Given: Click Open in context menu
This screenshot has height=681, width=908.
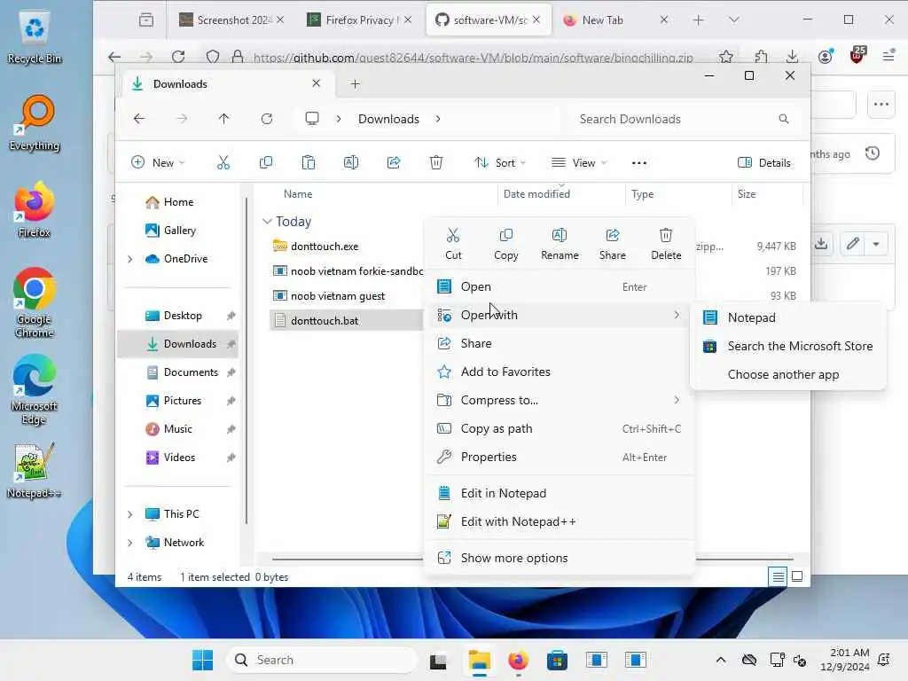Looking at the screenshot, I should pyautogui.click(x=560, y=286).
